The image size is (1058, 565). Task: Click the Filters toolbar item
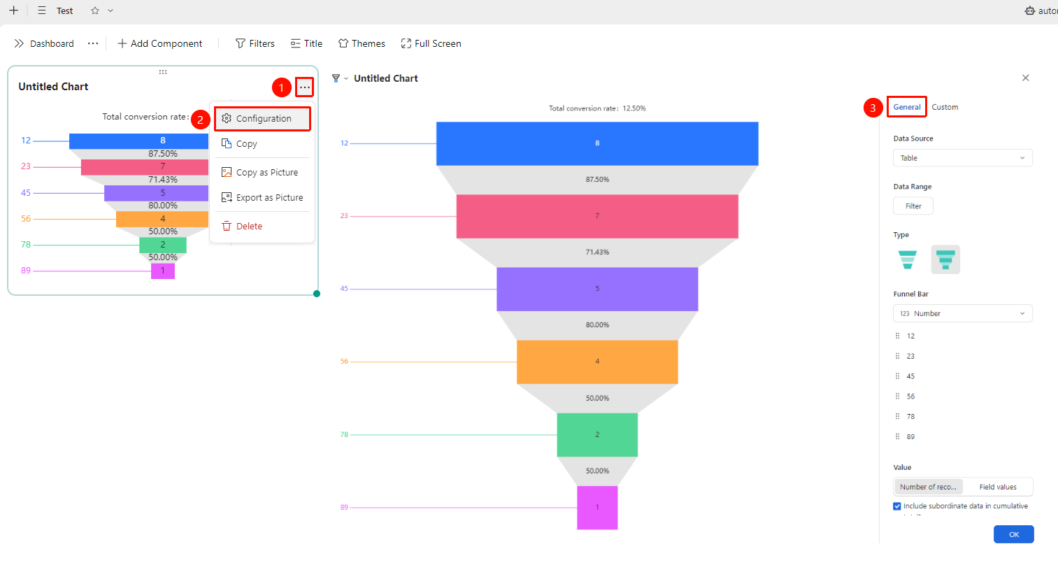tap(255, 43)
